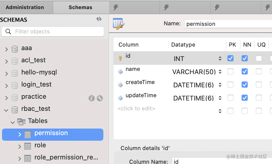Click the refresh schemas icon
272x164 pixels.
point(99,19)
